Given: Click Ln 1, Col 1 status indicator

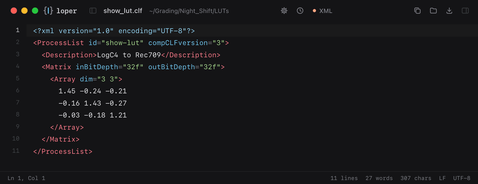Looking at the screenshot, I should coord(26,178).
